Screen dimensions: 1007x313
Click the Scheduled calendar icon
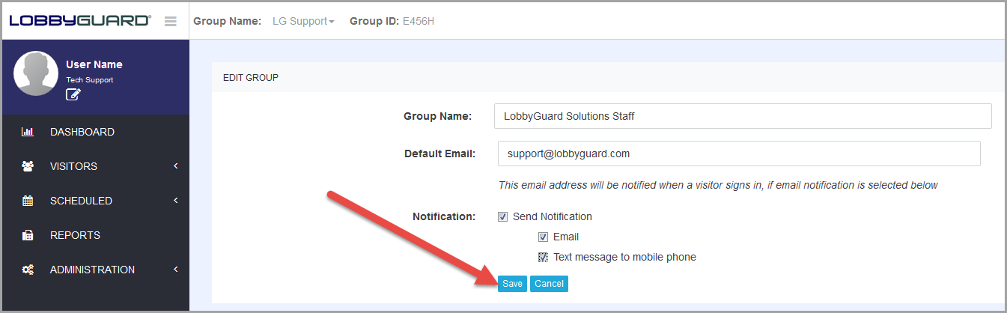tap(28, 201)
